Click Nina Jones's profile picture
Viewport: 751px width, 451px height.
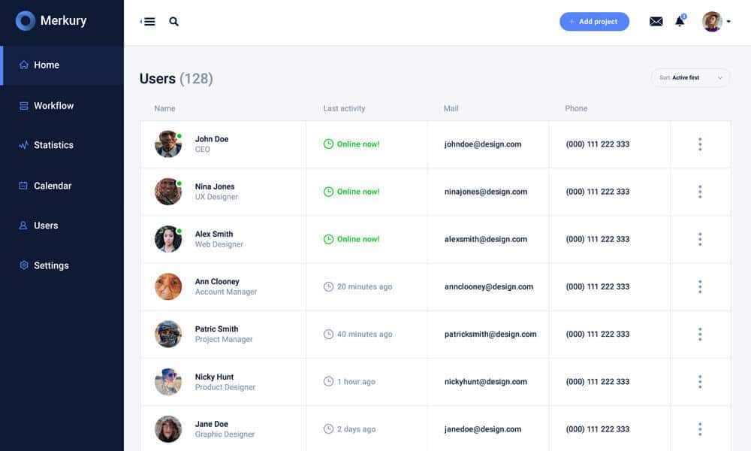[167, 192]
